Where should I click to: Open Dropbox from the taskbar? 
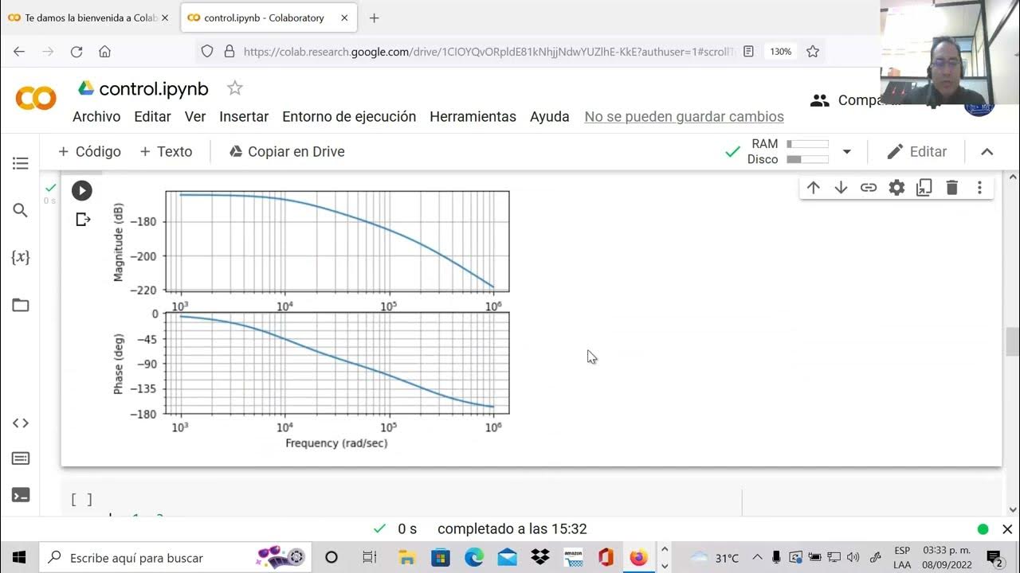540,557
